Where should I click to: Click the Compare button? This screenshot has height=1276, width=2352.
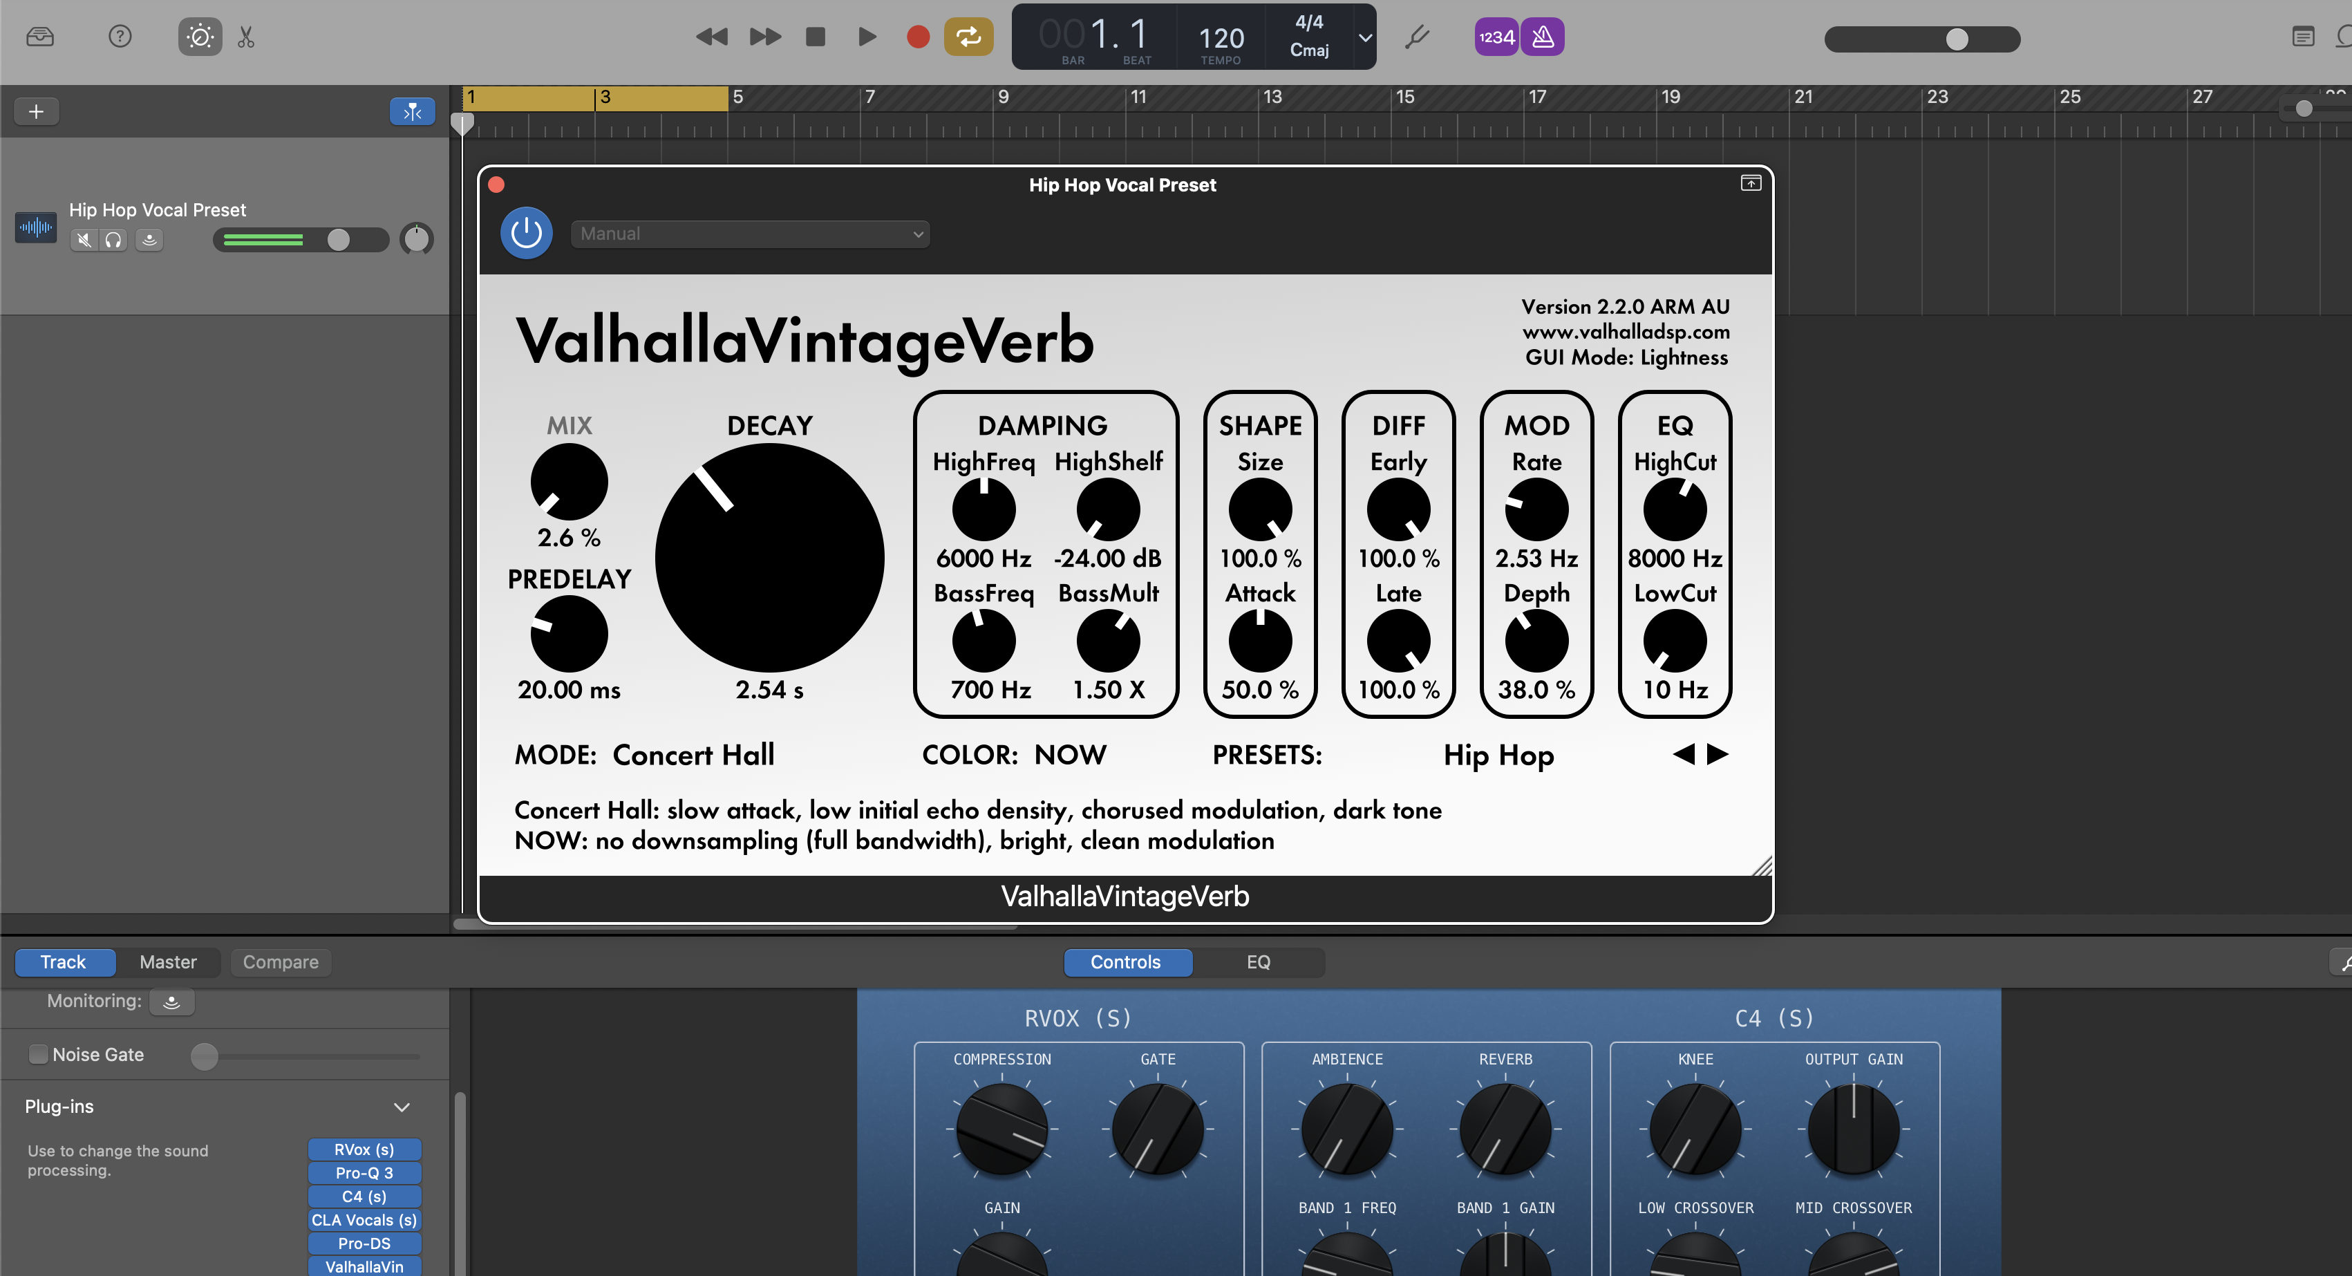[281, 961]
